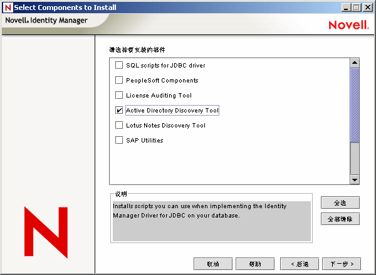Click the Novell N icon in title bar
Screen dimensions: 376x275
[8, 7]
